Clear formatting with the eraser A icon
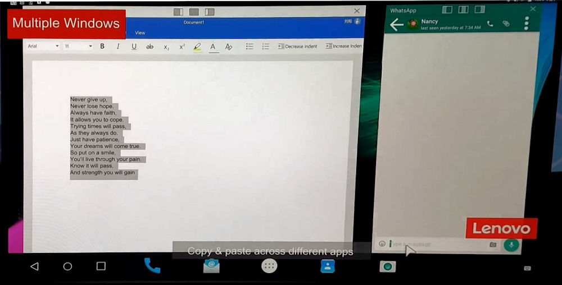The height and width of the screenshot is (285, 562). [229, 47]
